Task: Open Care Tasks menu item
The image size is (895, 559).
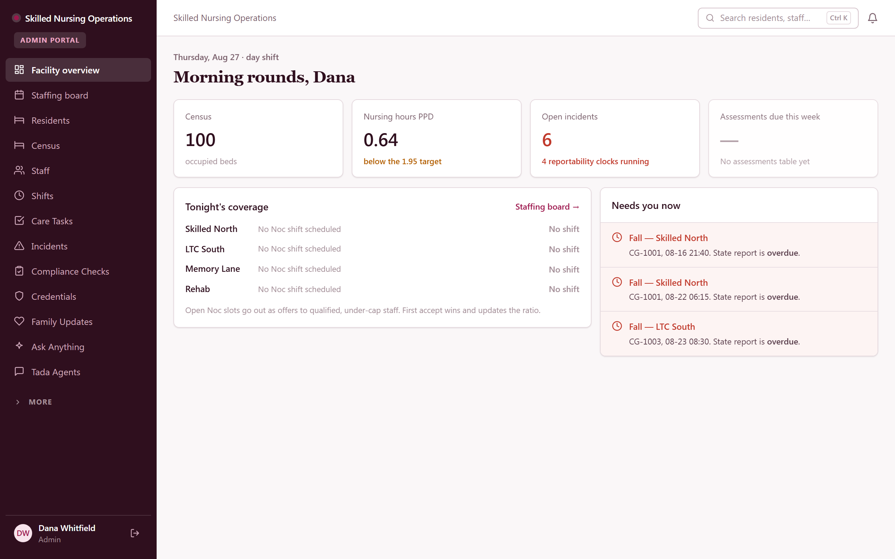Action: [x=78, y=221]
